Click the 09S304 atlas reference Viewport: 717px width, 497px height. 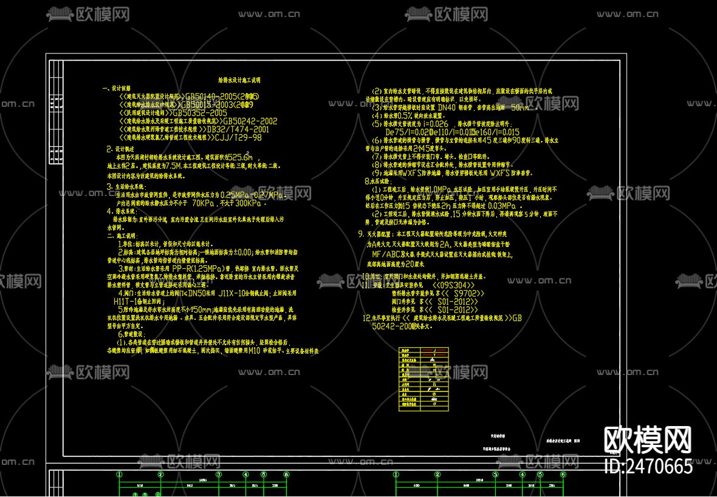coord(453,285)
